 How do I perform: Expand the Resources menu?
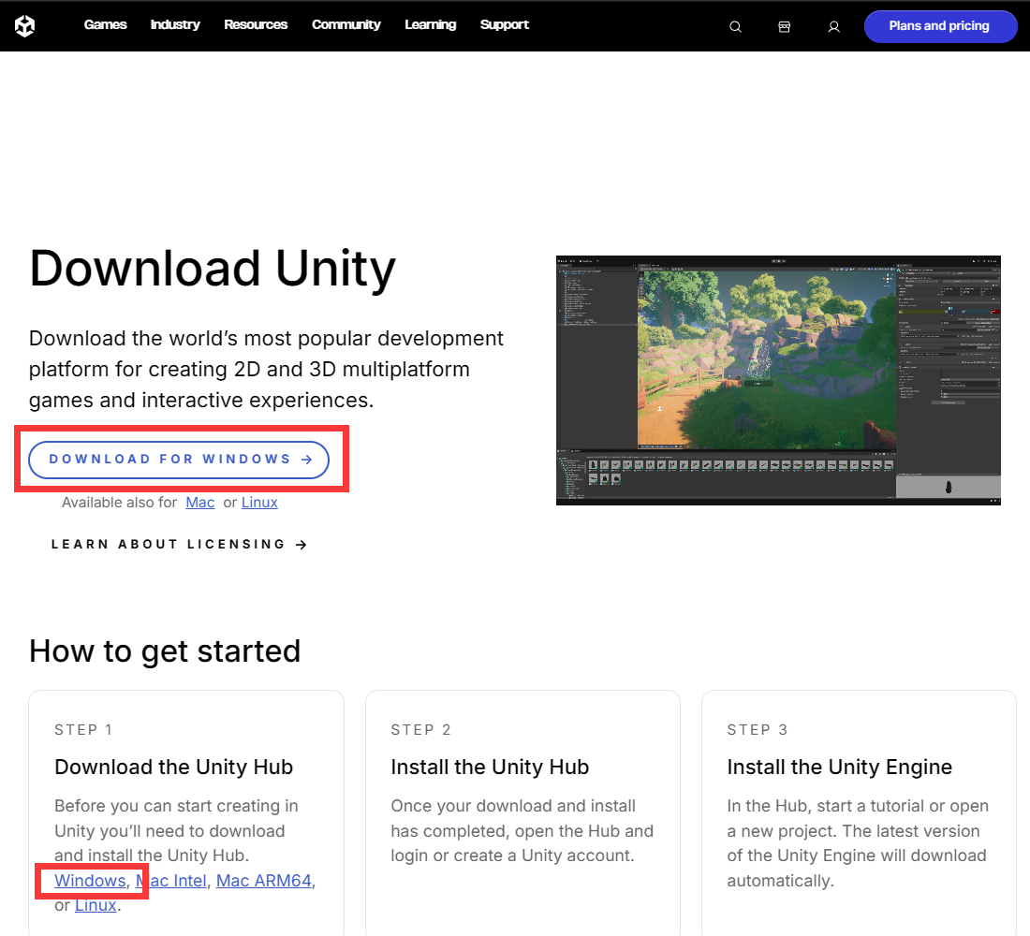pyautogui.click(x=256, y=25)
